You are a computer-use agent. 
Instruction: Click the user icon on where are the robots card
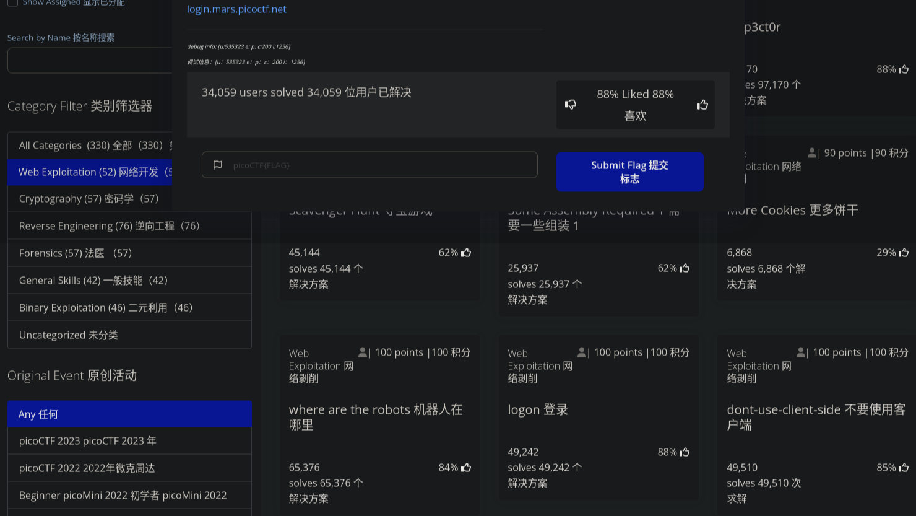(x=363, y=352)
